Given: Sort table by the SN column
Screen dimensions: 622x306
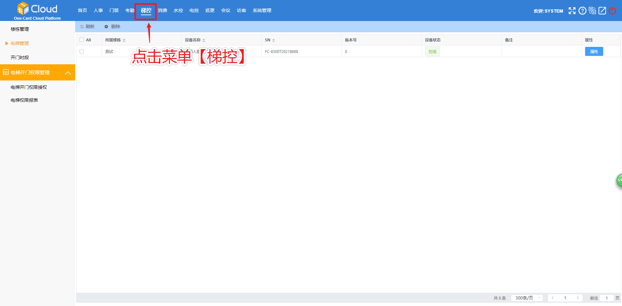Looking at the screenshot, I should click(x=273, y=40).
